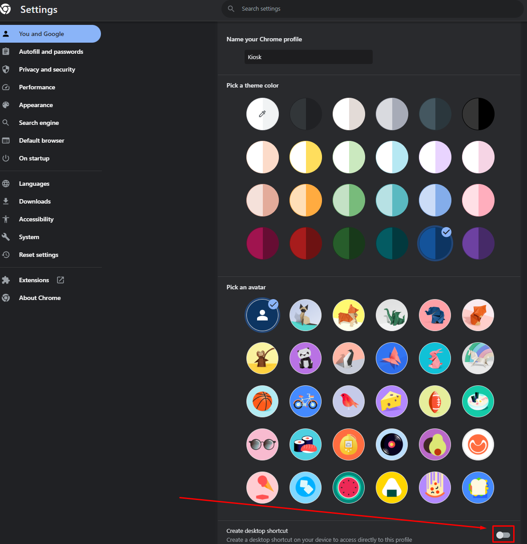Pick the origami butterfly avatar

click(x=392, y=359)
